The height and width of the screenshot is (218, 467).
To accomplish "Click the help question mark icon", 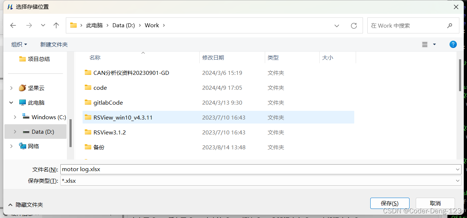I will tap(453, 44).
